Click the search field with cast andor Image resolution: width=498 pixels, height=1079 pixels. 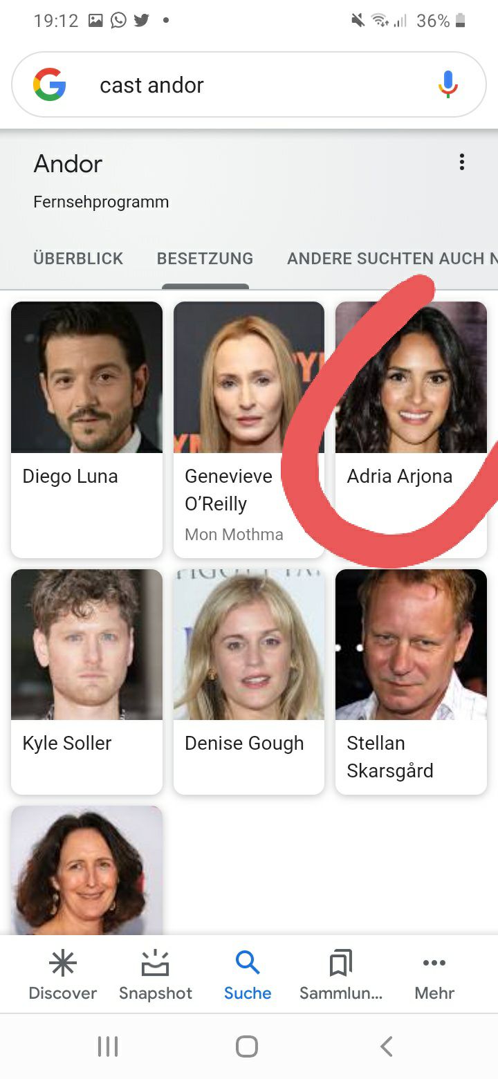tap(249, 84)
